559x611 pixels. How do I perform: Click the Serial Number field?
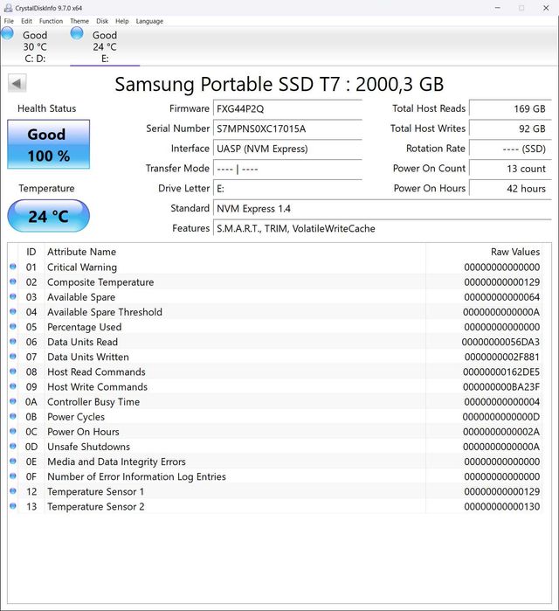click(x=287, y=128)
